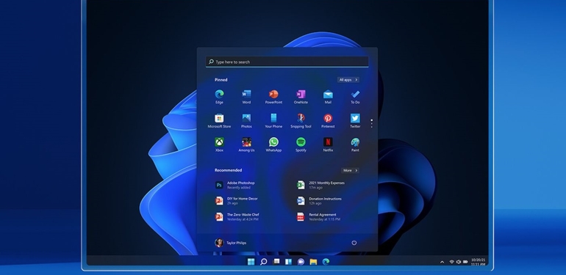The height and width of the screenshot is (275, 566).
Task: Launch the To Do app
Action: (355, 97)
